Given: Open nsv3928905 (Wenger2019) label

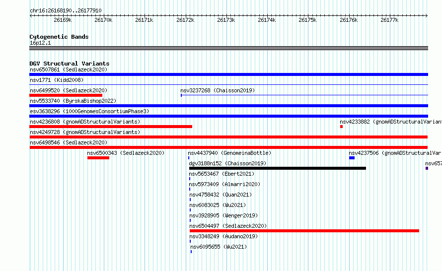Looking at the screenshot, I should coord(223,215).
